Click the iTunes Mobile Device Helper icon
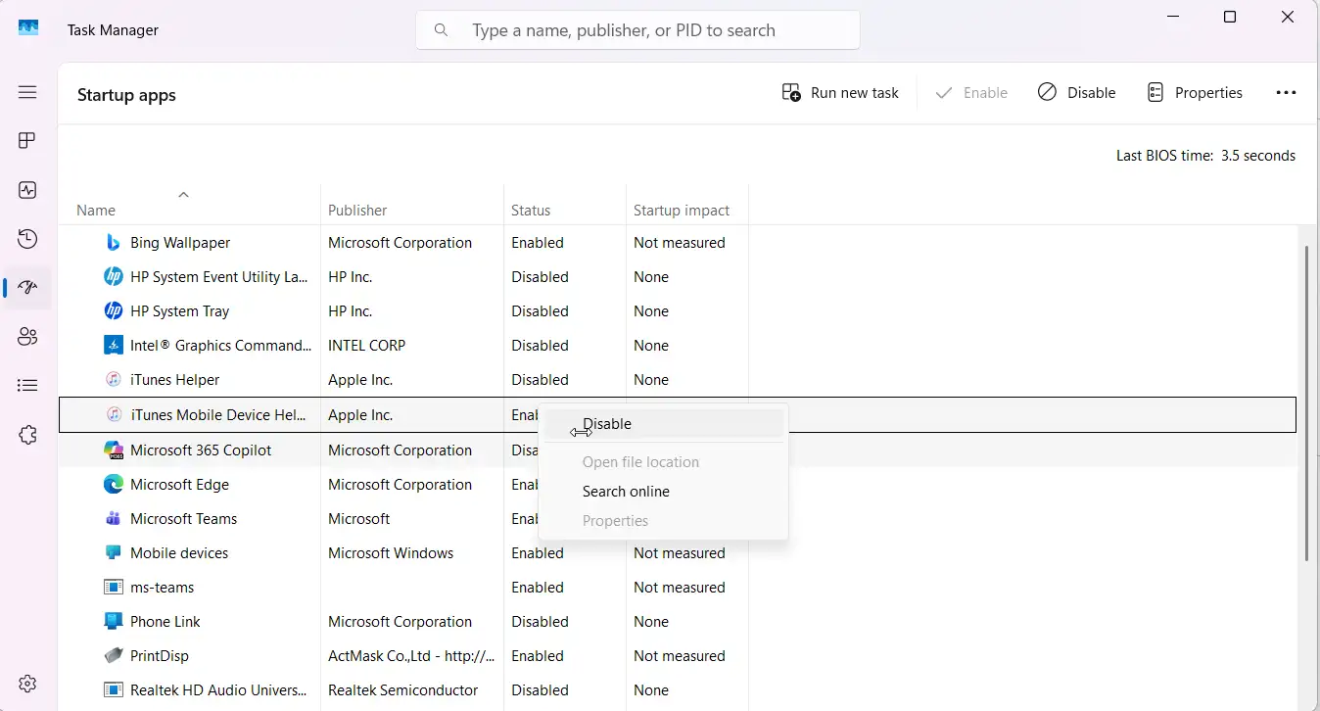The height and width of the screenshot is (711, 1320). (x=114, y=414)
